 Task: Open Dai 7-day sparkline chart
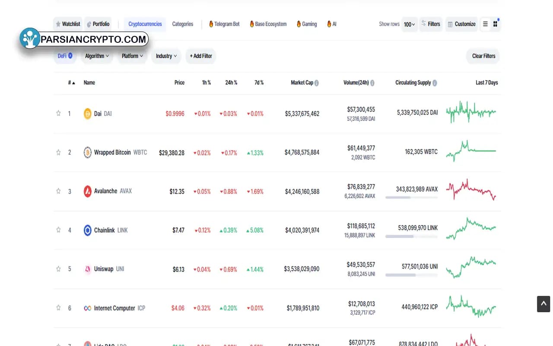pos(471,112)
